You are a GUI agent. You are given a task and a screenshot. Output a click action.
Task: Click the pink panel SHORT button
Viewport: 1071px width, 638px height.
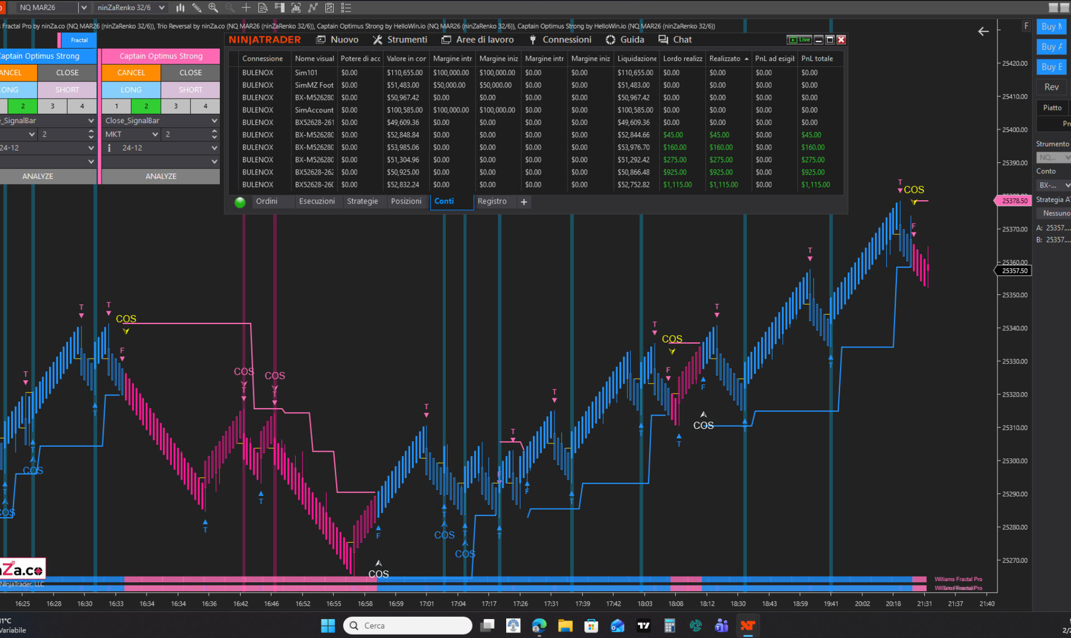click(x=190, y=90)
